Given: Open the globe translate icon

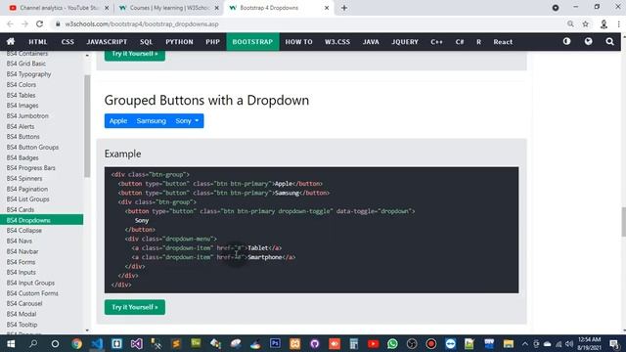Looking at the screenshot, I should (x=588, y=41).
